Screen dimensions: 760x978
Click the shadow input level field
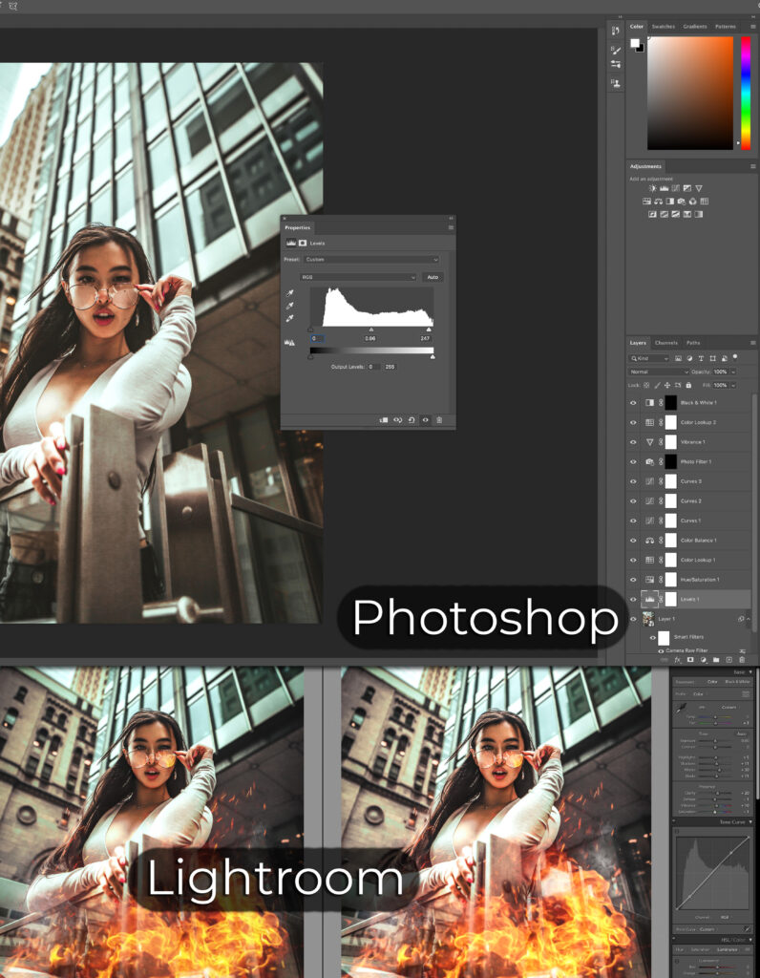pyautogui.click(x=317, y=338)
